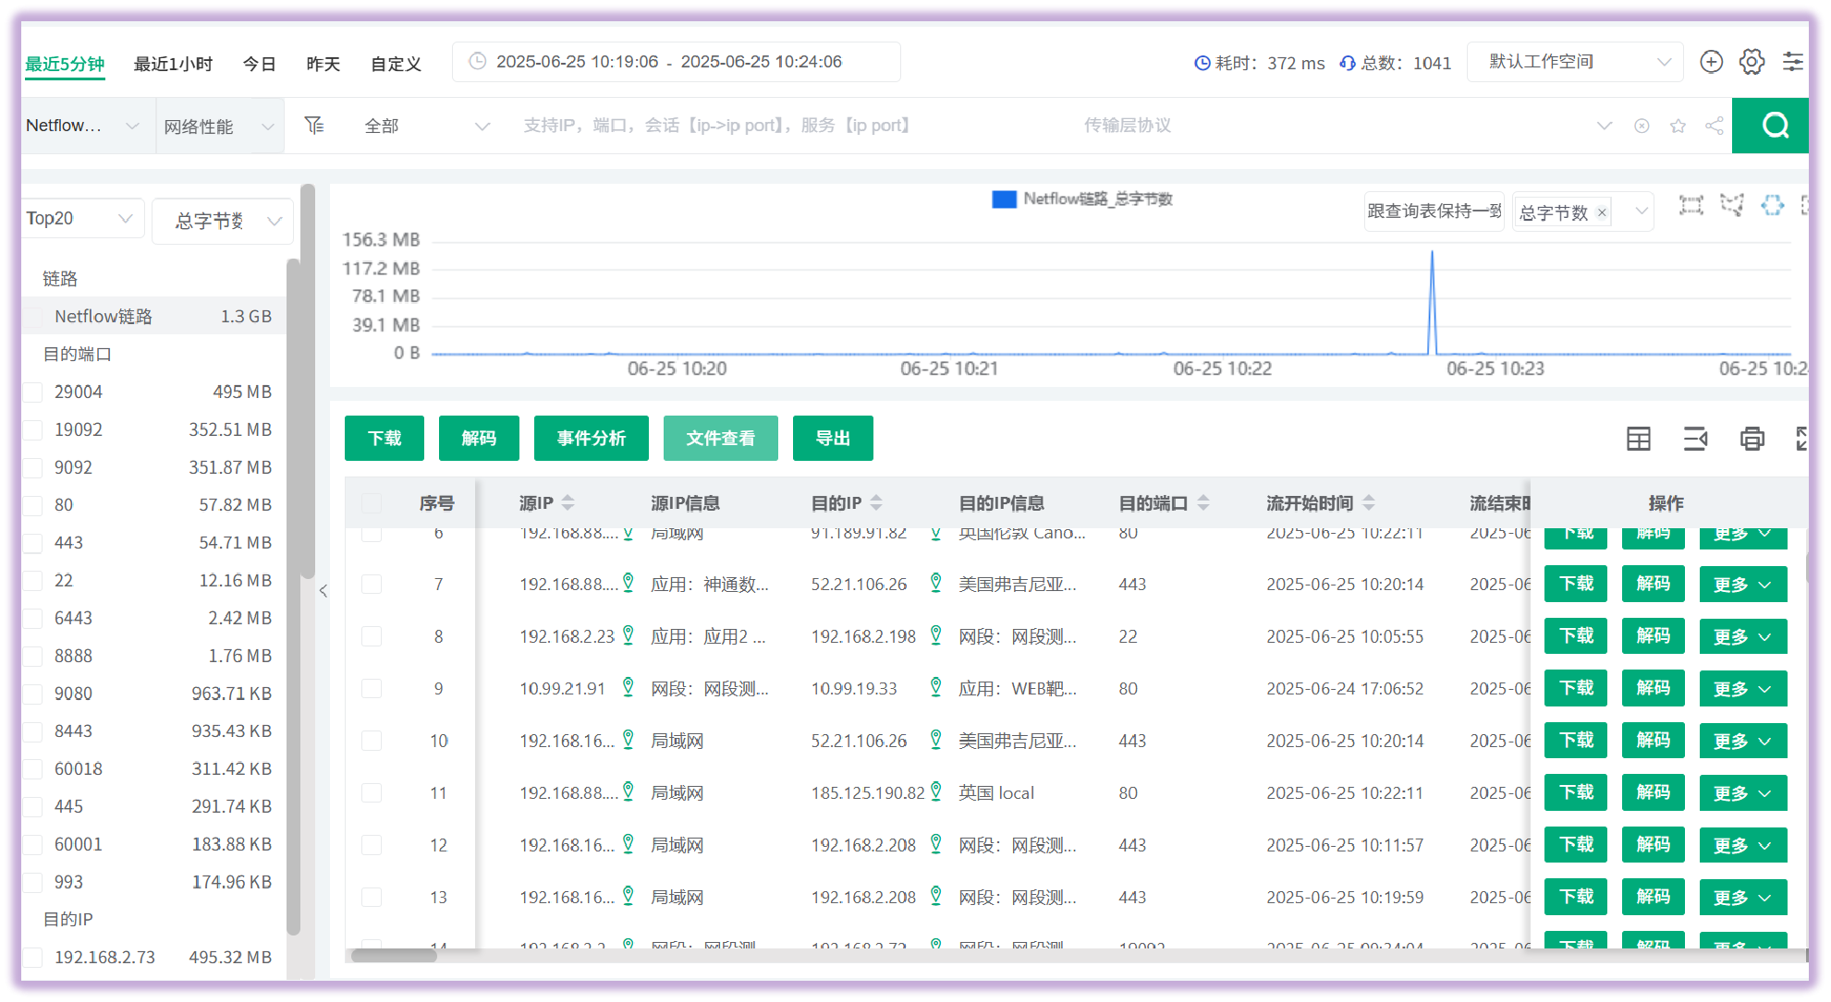Click 下载 in row 9
The image size is (1831, 1002).
point(1576,688)
